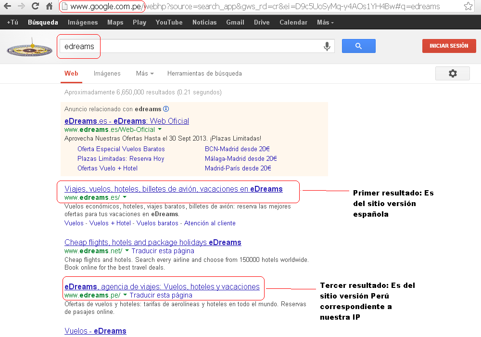Viewport: 481px width, 337px height.
Task: Sign in with INICIAR SESIÓN button
Action: (x=449, y=46)
